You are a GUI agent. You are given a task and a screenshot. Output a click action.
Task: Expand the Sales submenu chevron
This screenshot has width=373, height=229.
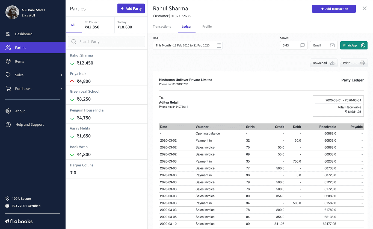[x=61, y=75]
